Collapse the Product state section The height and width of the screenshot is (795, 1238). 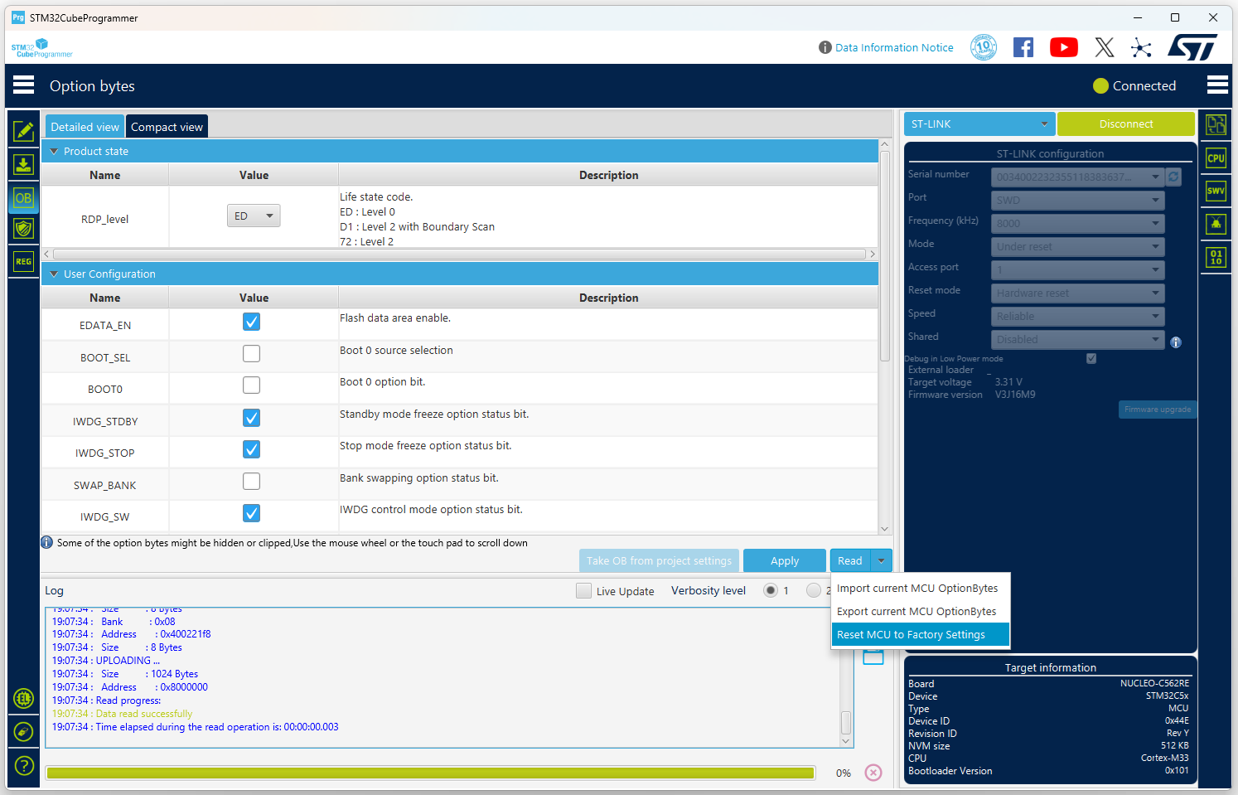pos(54,152)
